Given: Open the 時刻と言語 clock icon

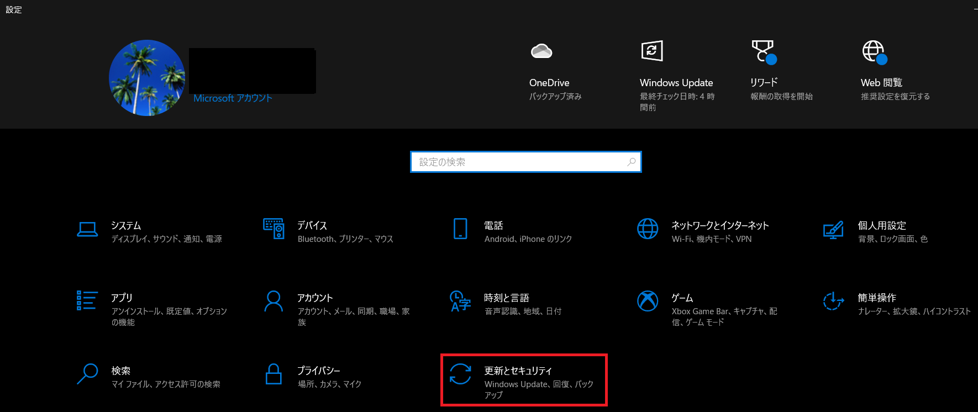Looking at the screenshot, I should coord(460,301).
